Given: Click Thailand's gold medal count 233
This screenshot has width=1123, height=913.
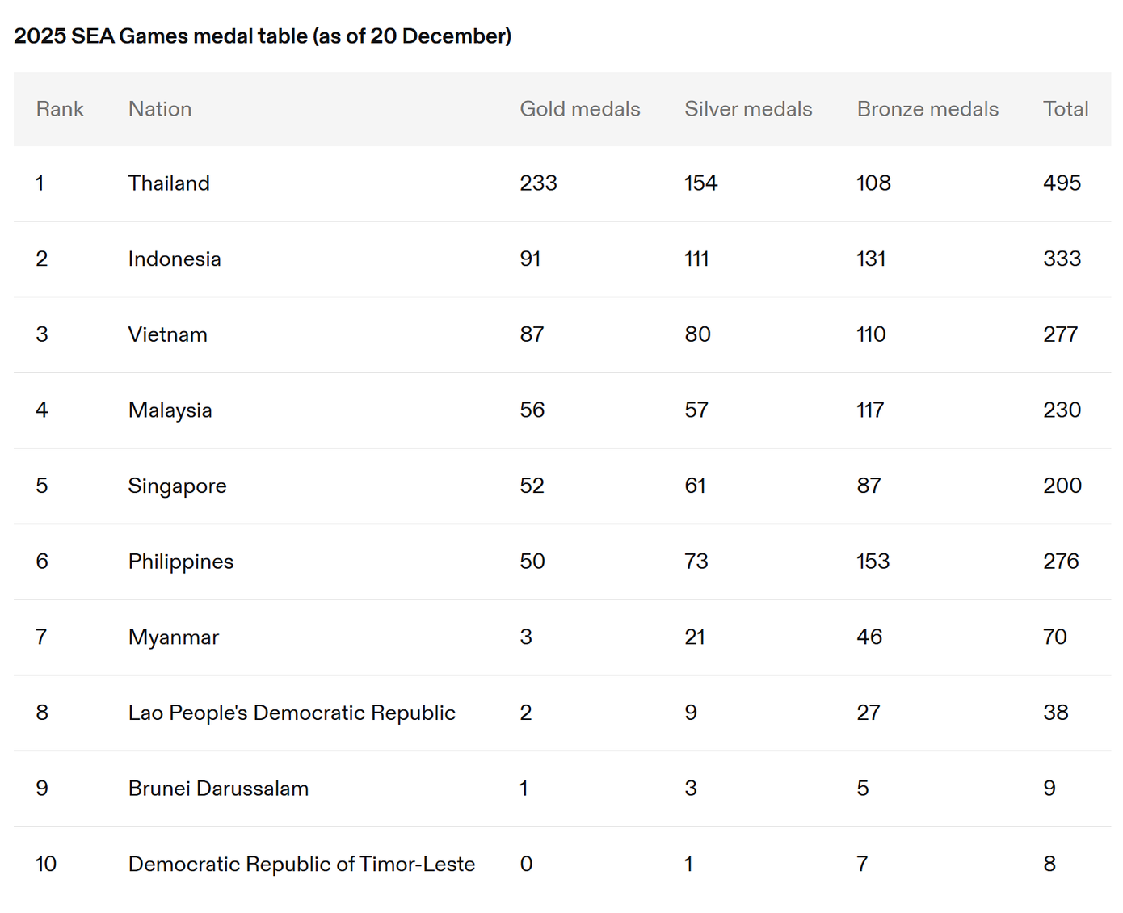Looking at the screenshot, I should click(538, 183).
